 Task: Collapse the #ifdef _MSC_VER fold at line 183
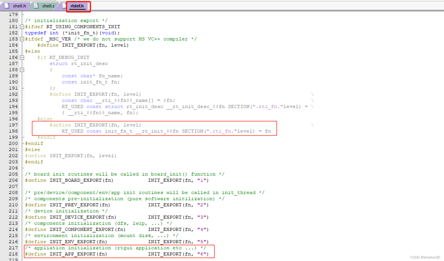pyautogui.click(x=22, y=39)
